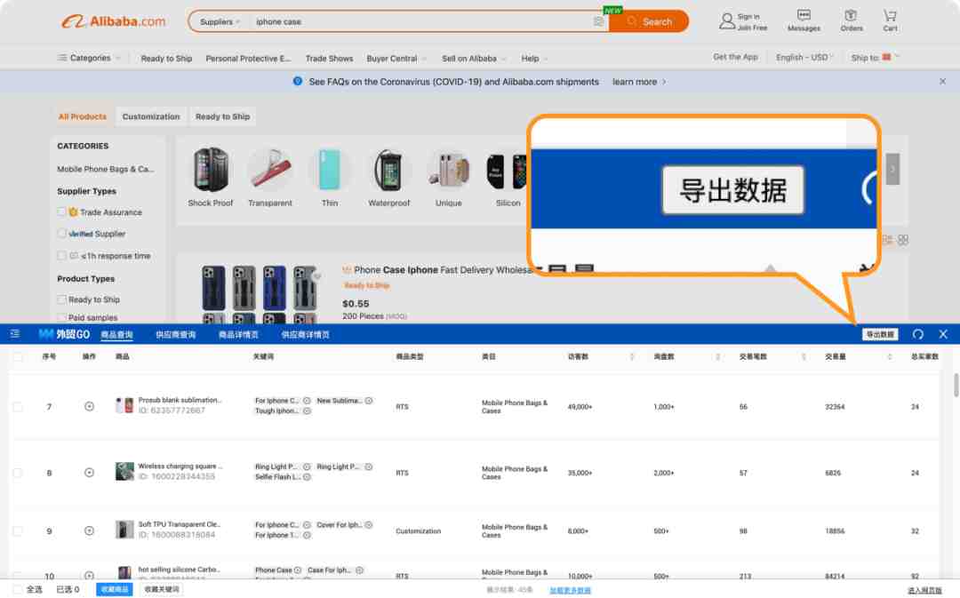The image size is (960, 598).
Task: Click the icon beside keyword 'Selfie Flash L..'
Action: click(307, 477)
